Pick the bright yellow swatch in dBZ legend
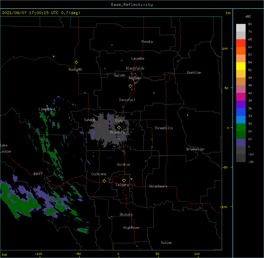The height and width of the screenshot is (258, 264). coord(241,66)
